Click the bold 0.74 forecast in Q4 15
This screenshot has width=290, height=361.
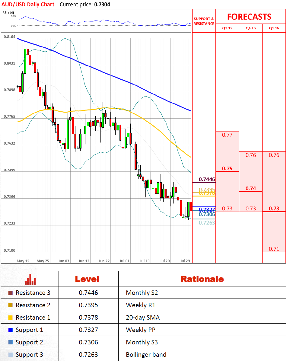pyautogui.click(x=251, y=189)
